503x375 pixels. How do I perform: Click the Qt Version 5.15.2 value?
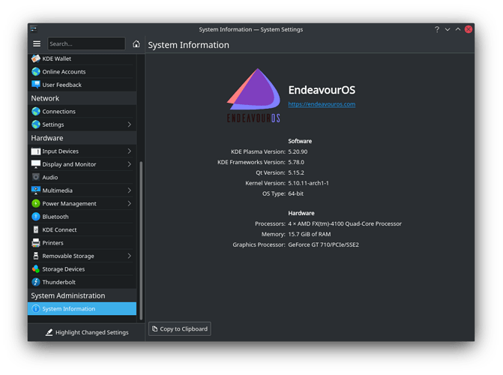tap(296, 172)
